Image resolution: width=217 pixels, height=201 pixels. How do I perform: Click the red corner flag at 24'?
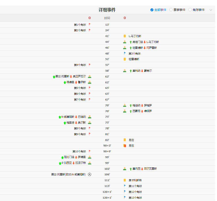tap(90, 30)
